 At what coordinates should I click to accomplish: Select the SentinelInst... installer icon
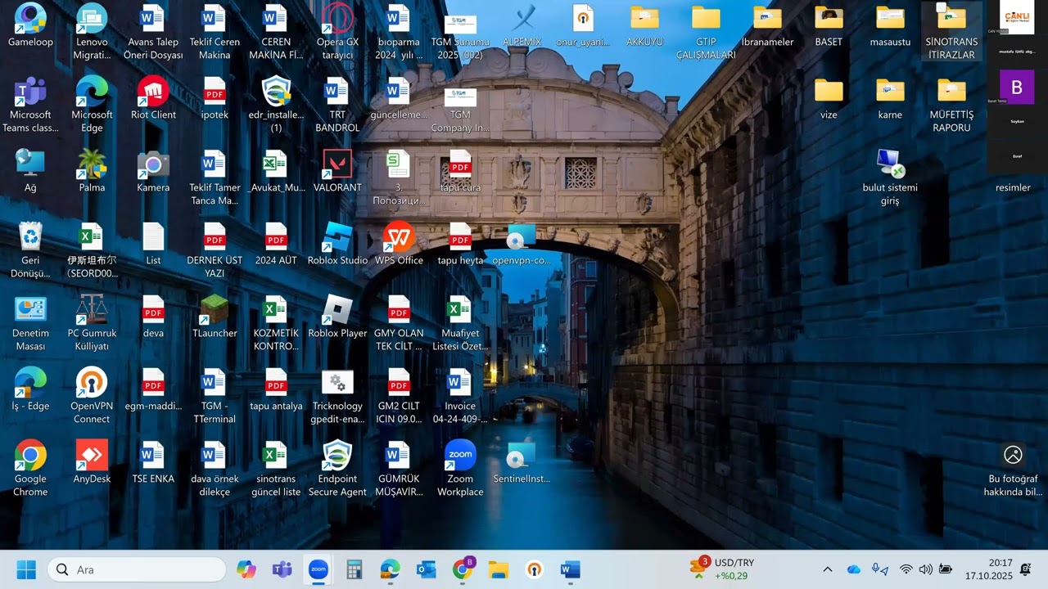(522, 463)
